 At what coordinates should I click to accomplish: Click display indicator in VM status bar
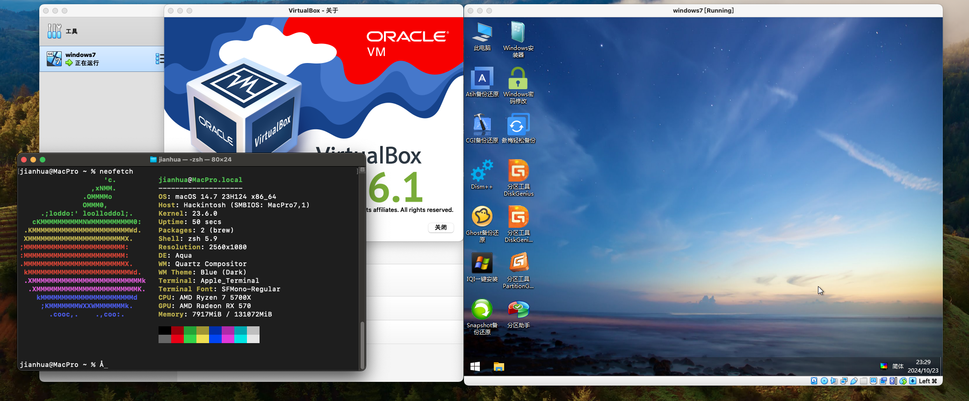(x=873, y=381)
